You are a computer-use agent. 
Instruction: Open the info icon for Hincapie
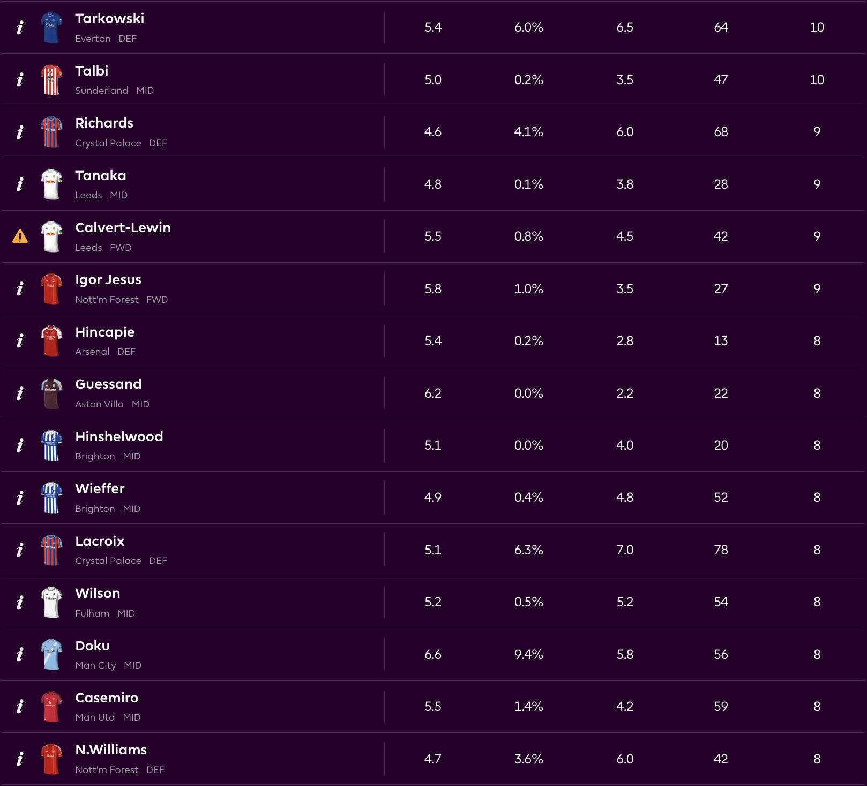(20, 341)
